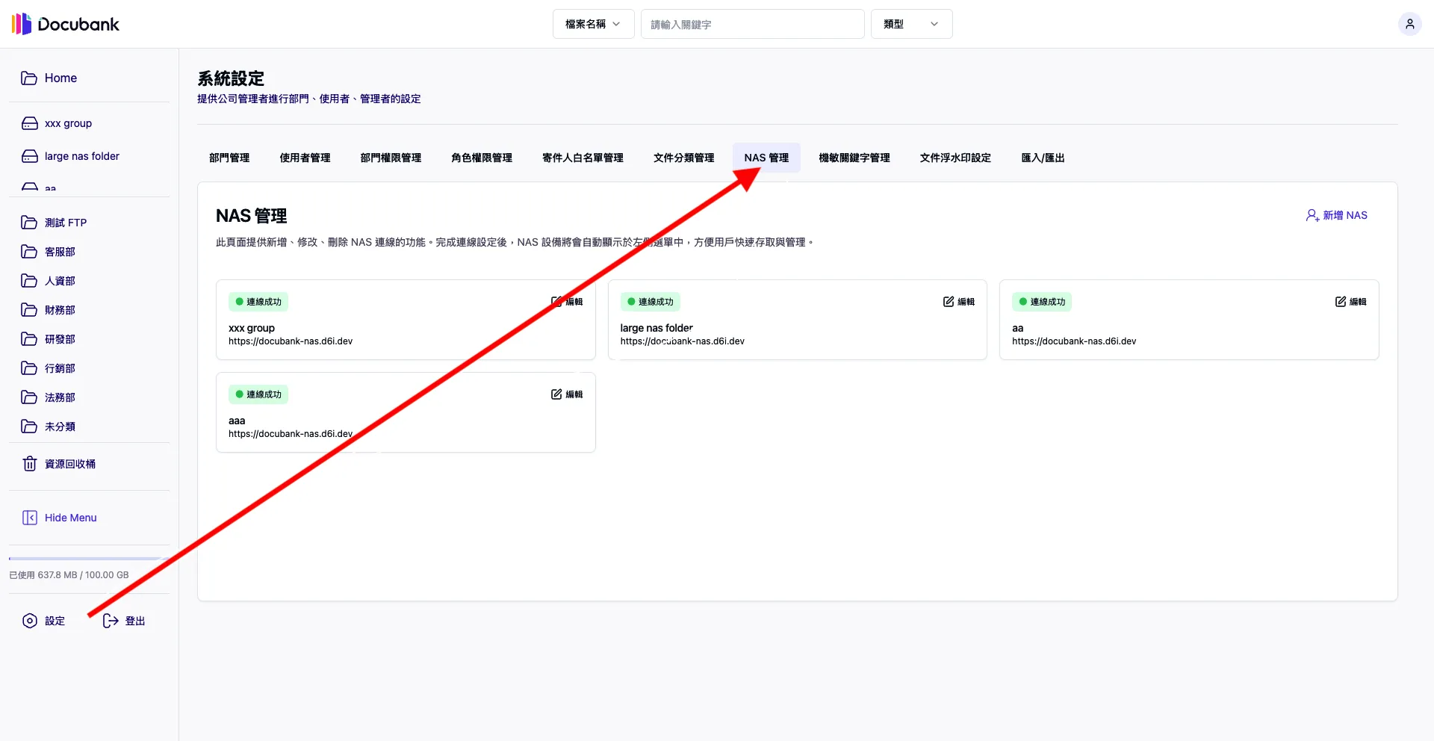Open the 機敏關鍵字管理 tab
This screenshot has width=1434, height=741.
coord(854,158)
